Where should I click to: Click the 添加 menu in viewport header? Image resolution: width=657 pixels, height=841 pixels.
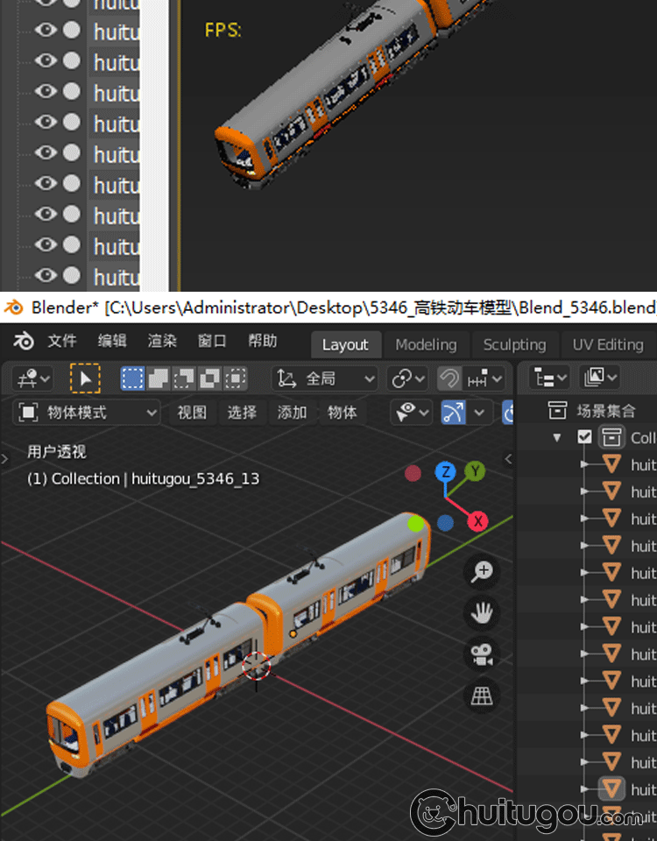pyautogui.click(x=292, y=412)
